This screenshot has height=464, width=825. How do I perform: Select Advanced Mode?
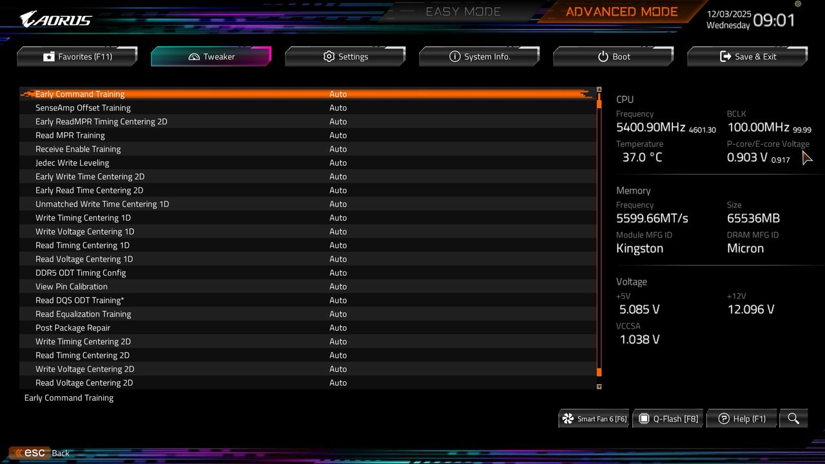[x=621, y=11]
